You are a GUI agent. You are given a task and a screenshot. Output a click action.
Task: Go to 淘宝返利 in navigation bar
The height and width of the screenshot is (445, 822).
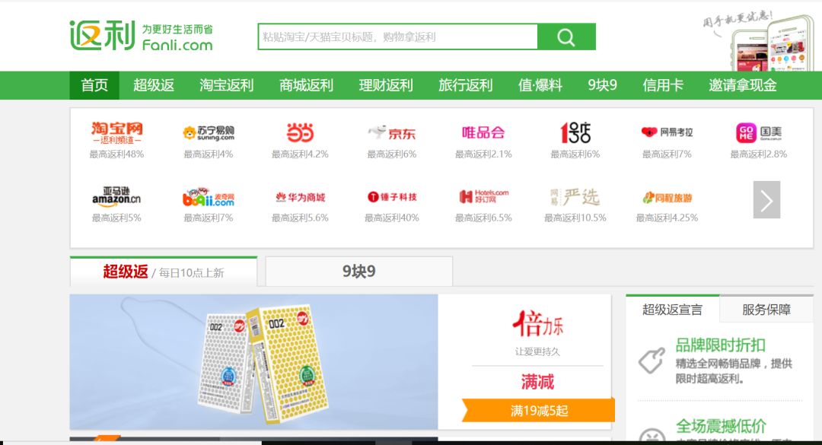tap(227, 85)
